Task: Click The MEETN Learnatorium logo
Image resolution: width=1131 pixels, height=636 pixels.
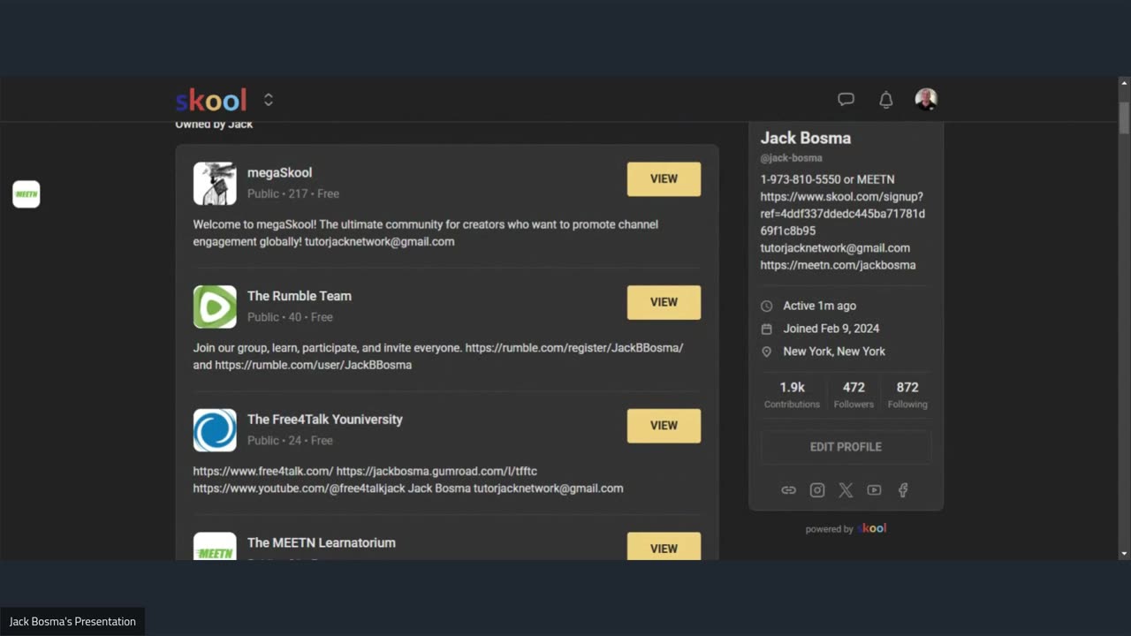Action: pyautogui.click(x=215, y=546)
